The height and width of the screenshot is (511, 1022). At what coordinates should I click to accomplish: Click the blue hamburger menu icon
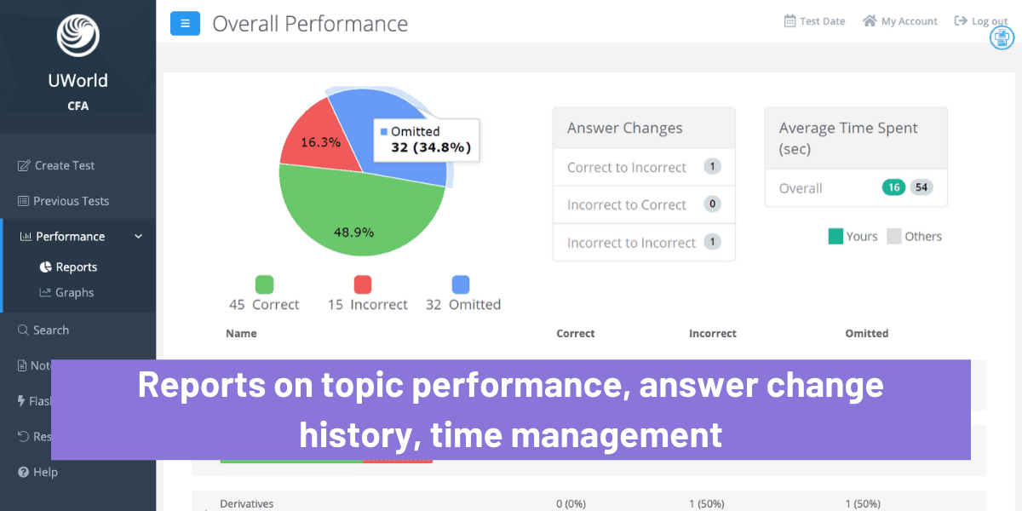pos(185,23)
